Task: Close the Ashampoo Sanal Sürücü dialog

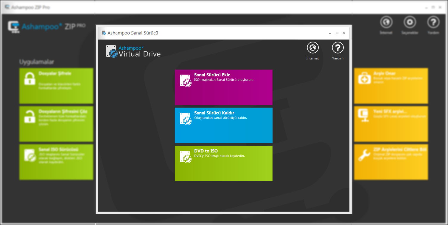Action: pos(344,33)
